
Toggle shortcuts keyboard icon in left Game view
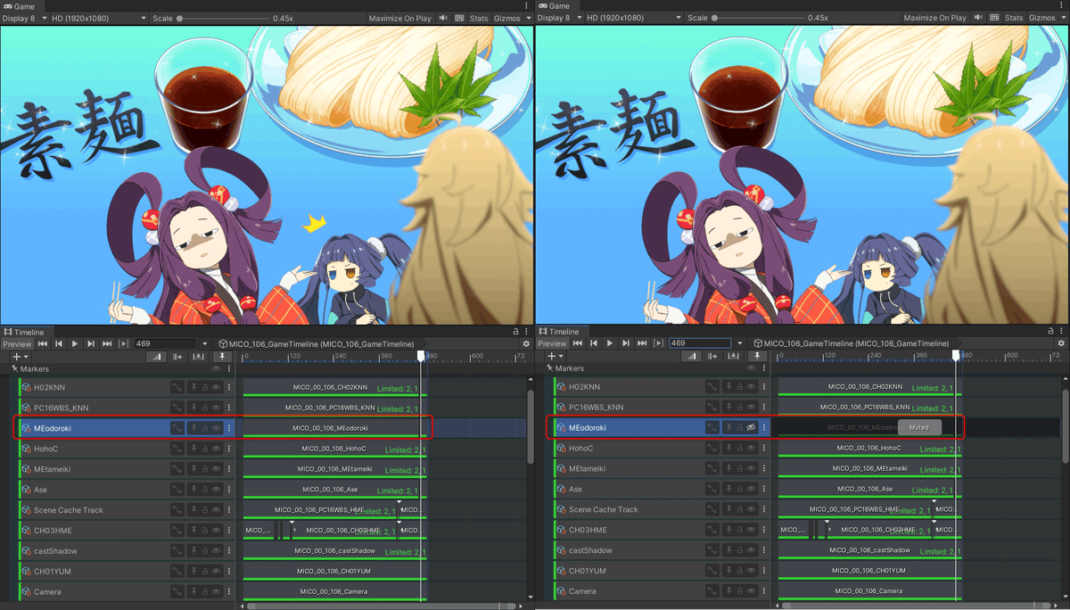click(459, 18)
